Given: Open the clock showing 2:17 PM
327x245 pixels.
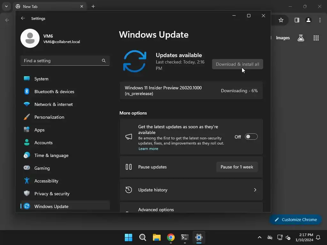Looking at the screenshot, I should click(304, 237).
